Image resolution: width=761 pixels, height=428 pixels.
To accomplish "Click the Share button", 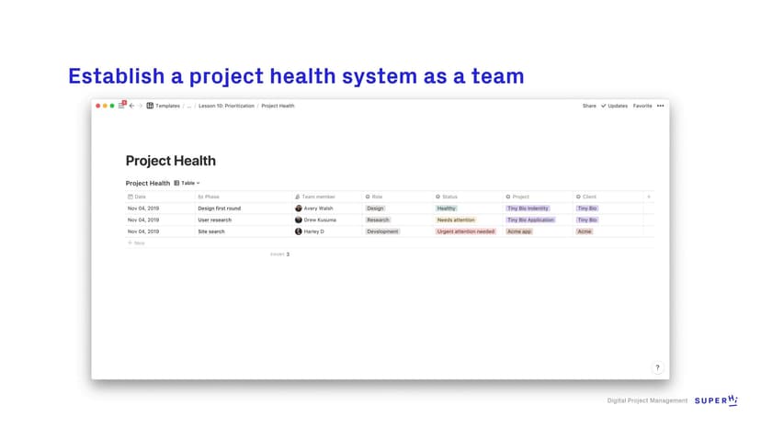I will click(589, 106).
